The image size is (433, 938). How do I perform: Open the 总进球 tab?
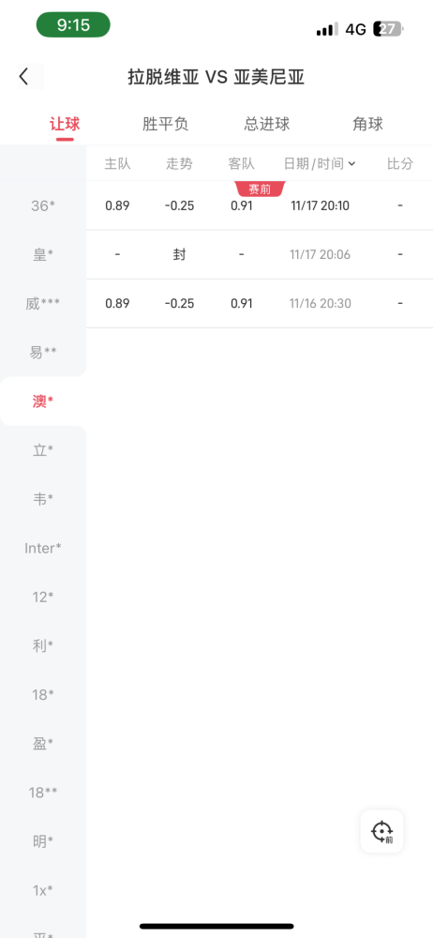[267, 125]
